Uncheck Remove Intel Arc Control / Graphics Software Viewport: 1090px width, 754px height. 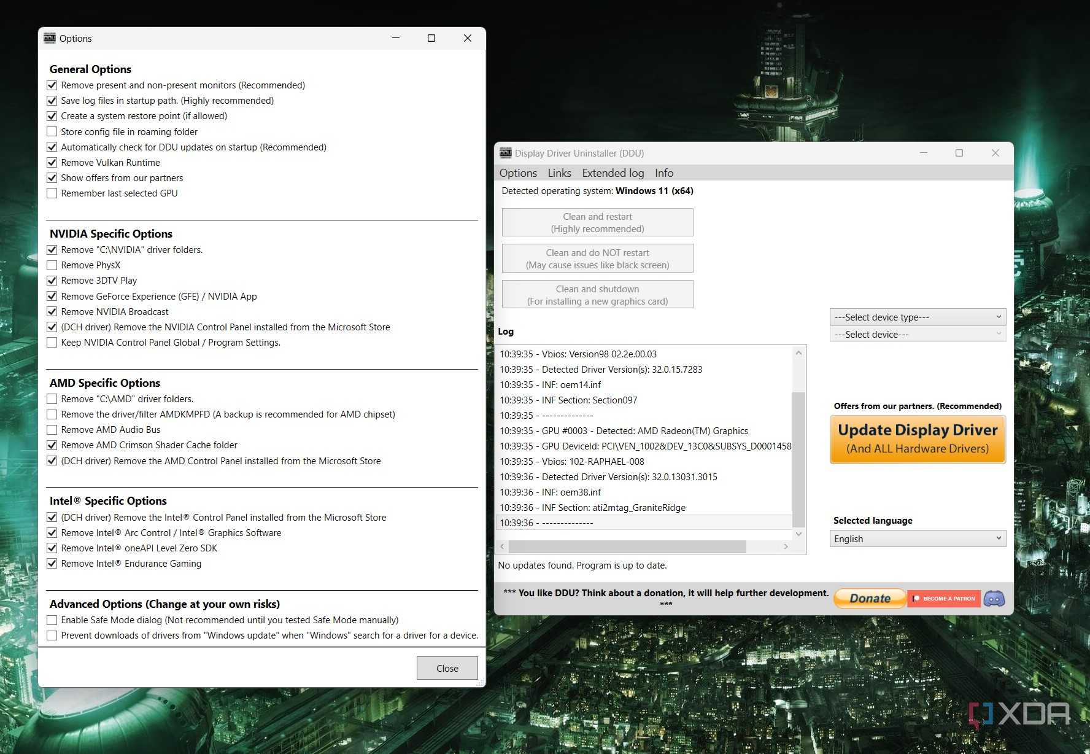[52, 532]
